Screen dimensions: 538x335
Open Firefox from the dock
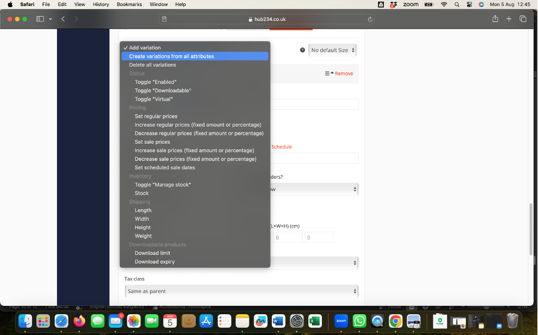click(79, 321)
